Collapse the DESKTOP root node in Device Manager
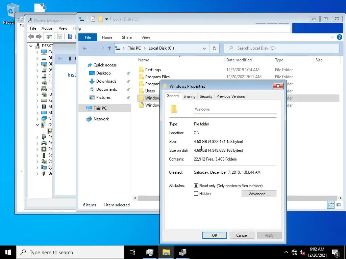The image size is (346, 259). (x=31, y=46)
